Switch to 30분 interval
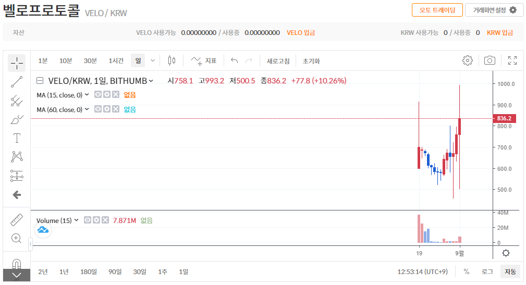 pos(90,60)
